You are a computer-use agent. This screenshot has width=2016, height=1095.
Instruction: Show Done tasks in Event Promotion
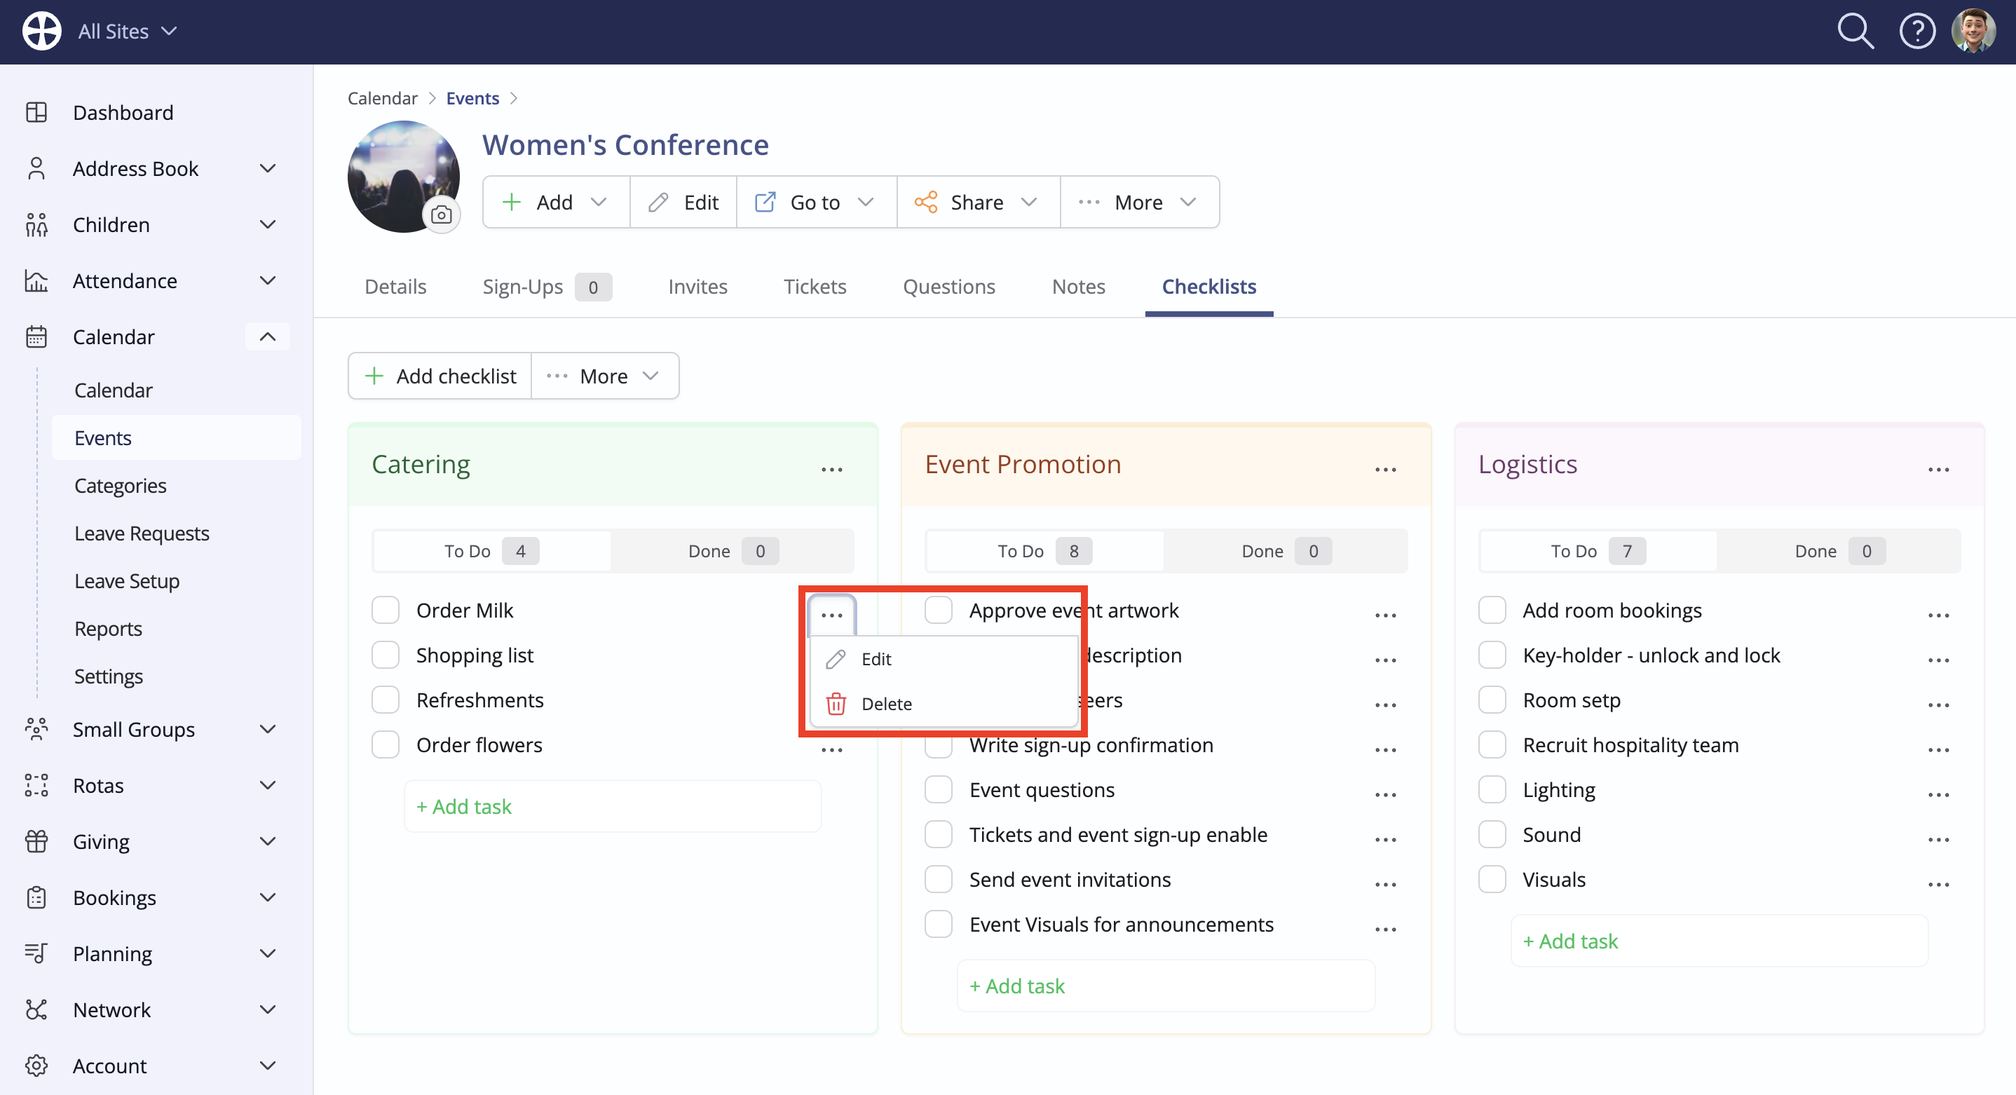[x=1286, y=551]
